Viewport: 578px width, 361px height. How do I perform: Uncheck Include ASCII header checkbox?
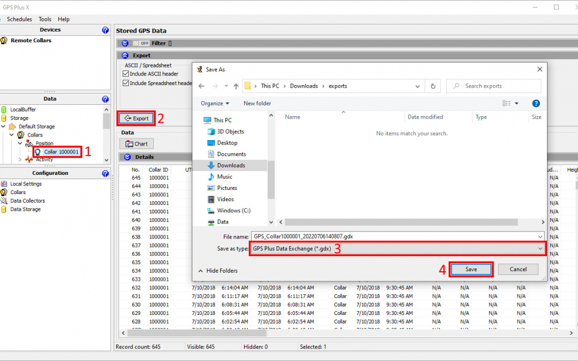point(126,74)
